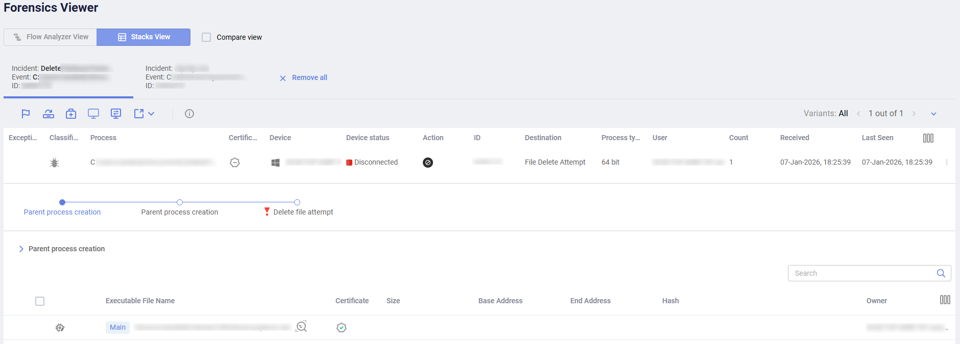Screen dimensions: 960x344
Task: Click the bug classification icon in row
Action: pos(55,163)
